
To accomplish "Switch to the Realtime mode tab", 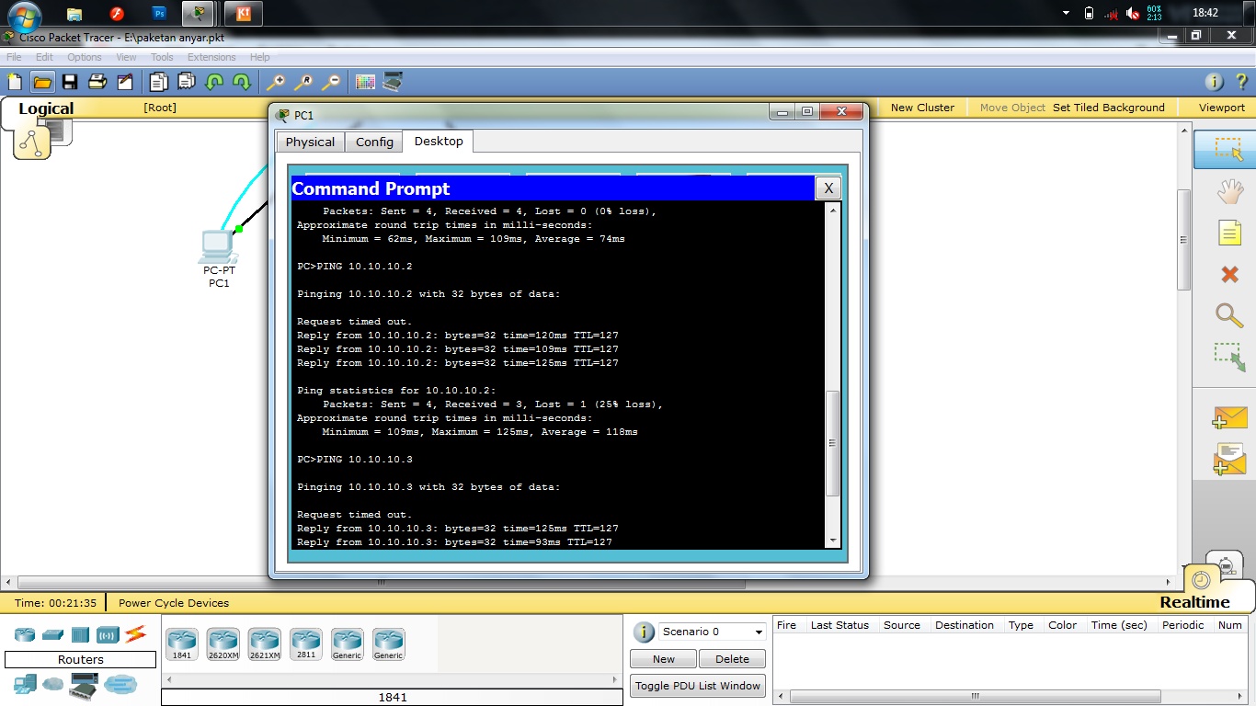I will (1194, 602).
